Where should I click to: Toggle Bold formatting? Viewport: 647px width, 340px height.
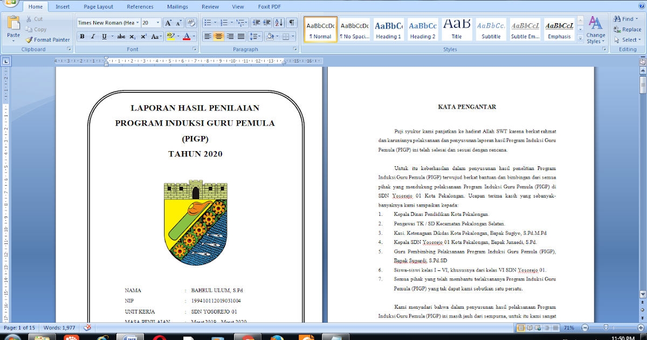[82, 36]
